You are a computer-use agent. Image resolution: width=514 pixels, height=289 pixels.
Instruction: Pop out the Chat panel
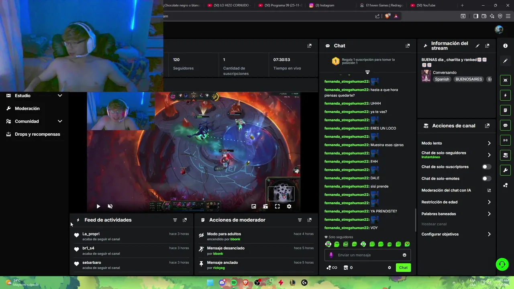click(408, 46)
